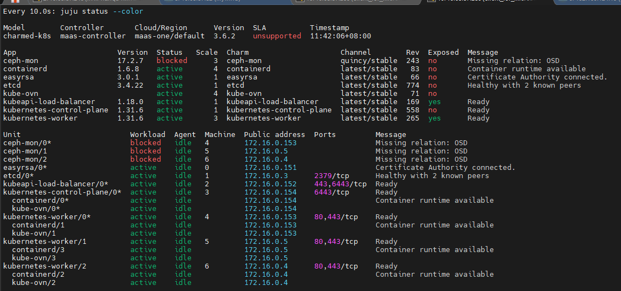
Task: Select kubernetes-control-plane revision '558'
Action: (413, 110)
